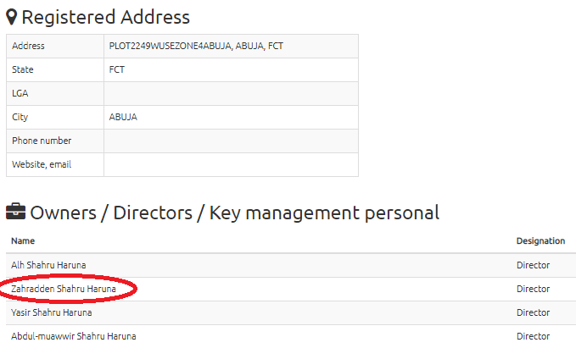Click the empty LGA value cell
This screenshot has height=348, width=576.
(231, 93)
